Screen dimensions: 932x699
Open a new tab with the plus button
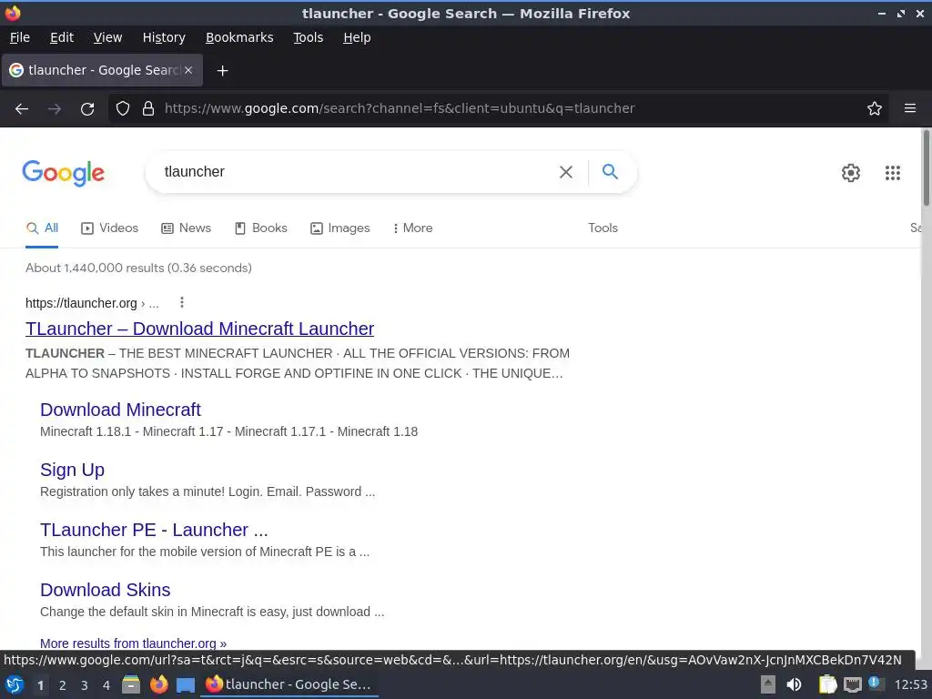pyautogui.click(x=222, y=71)
